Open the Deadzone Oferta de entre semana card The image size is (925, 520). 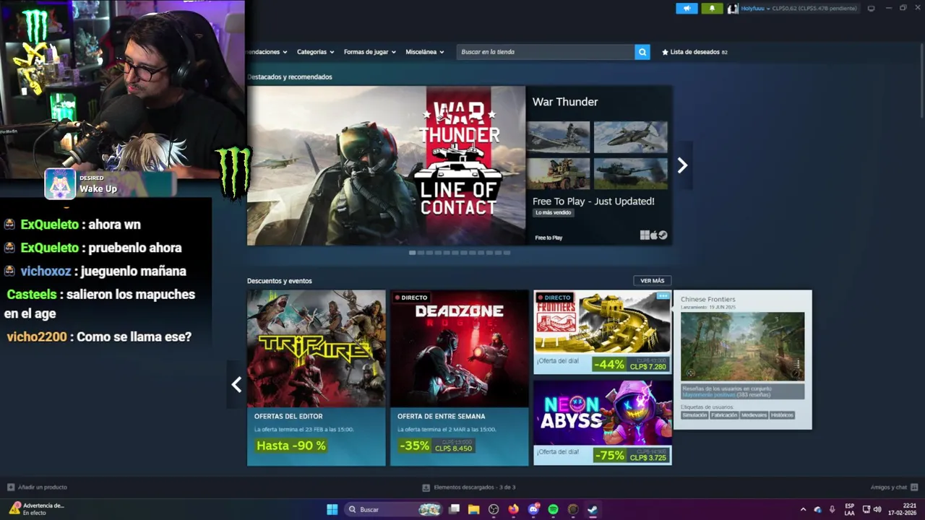click(x=460, y=378)
